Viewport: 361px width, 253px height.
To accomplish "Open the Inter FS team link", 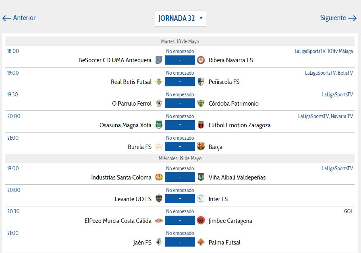I will coord(218,199).
